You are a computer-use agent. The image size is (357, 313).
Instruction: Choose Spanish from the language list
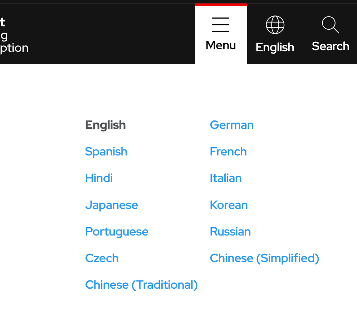[106, 151]
